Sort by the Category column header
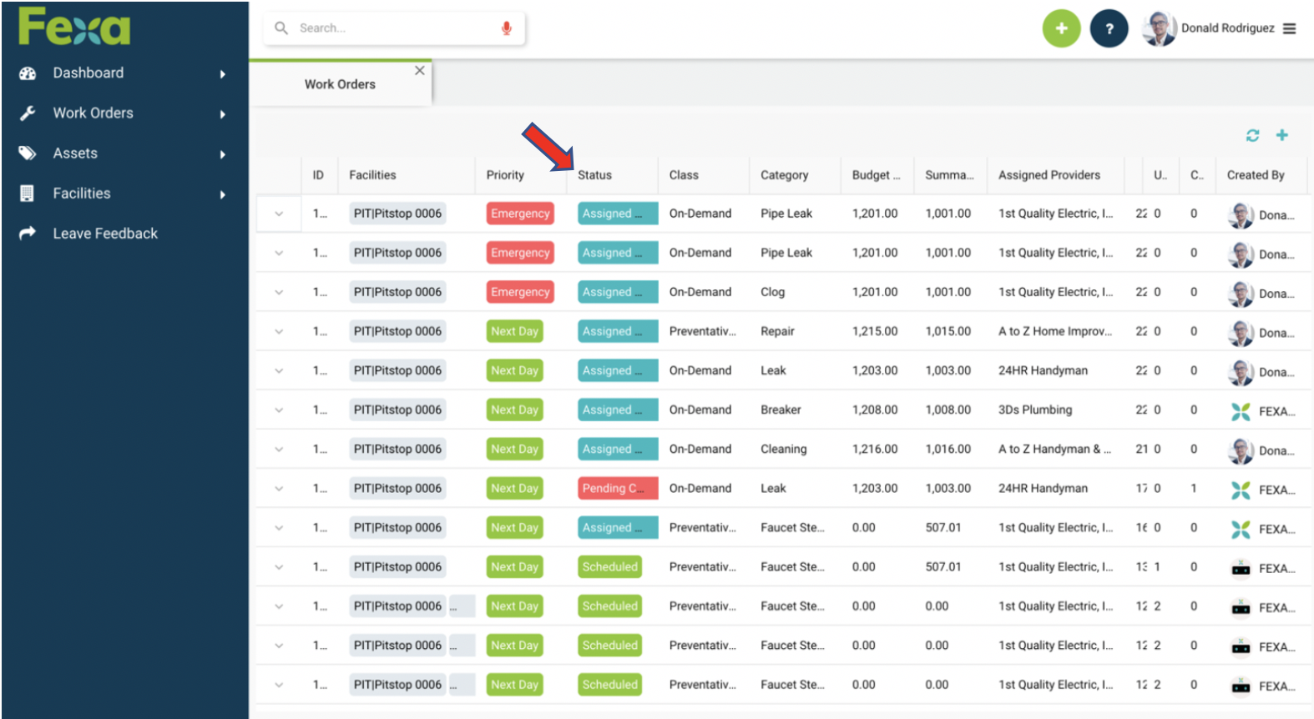The height and width of the screenshot is (719, 1314). tap(784, 175)
